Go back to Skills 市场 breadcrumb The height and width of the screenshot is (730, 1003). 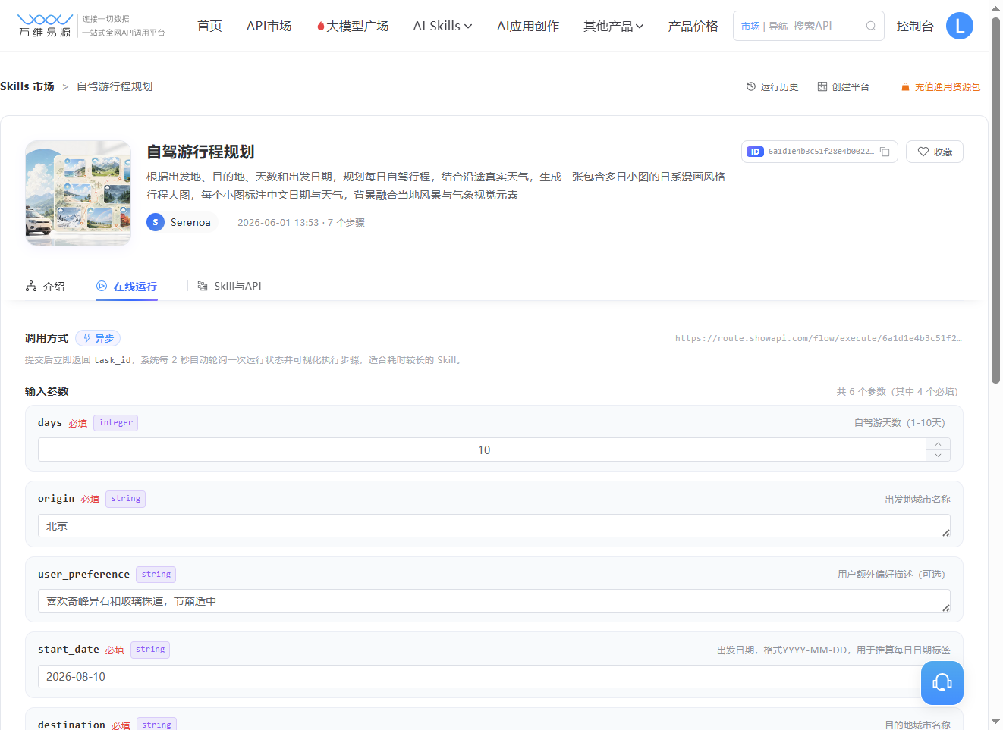tap(27, 86)
